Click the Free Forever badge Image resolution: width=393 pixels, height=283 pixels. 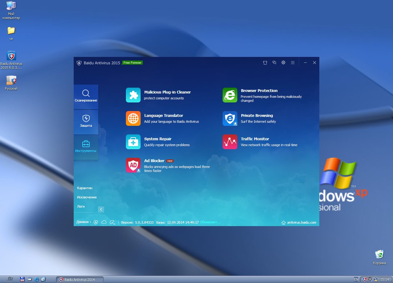[132, 62]
